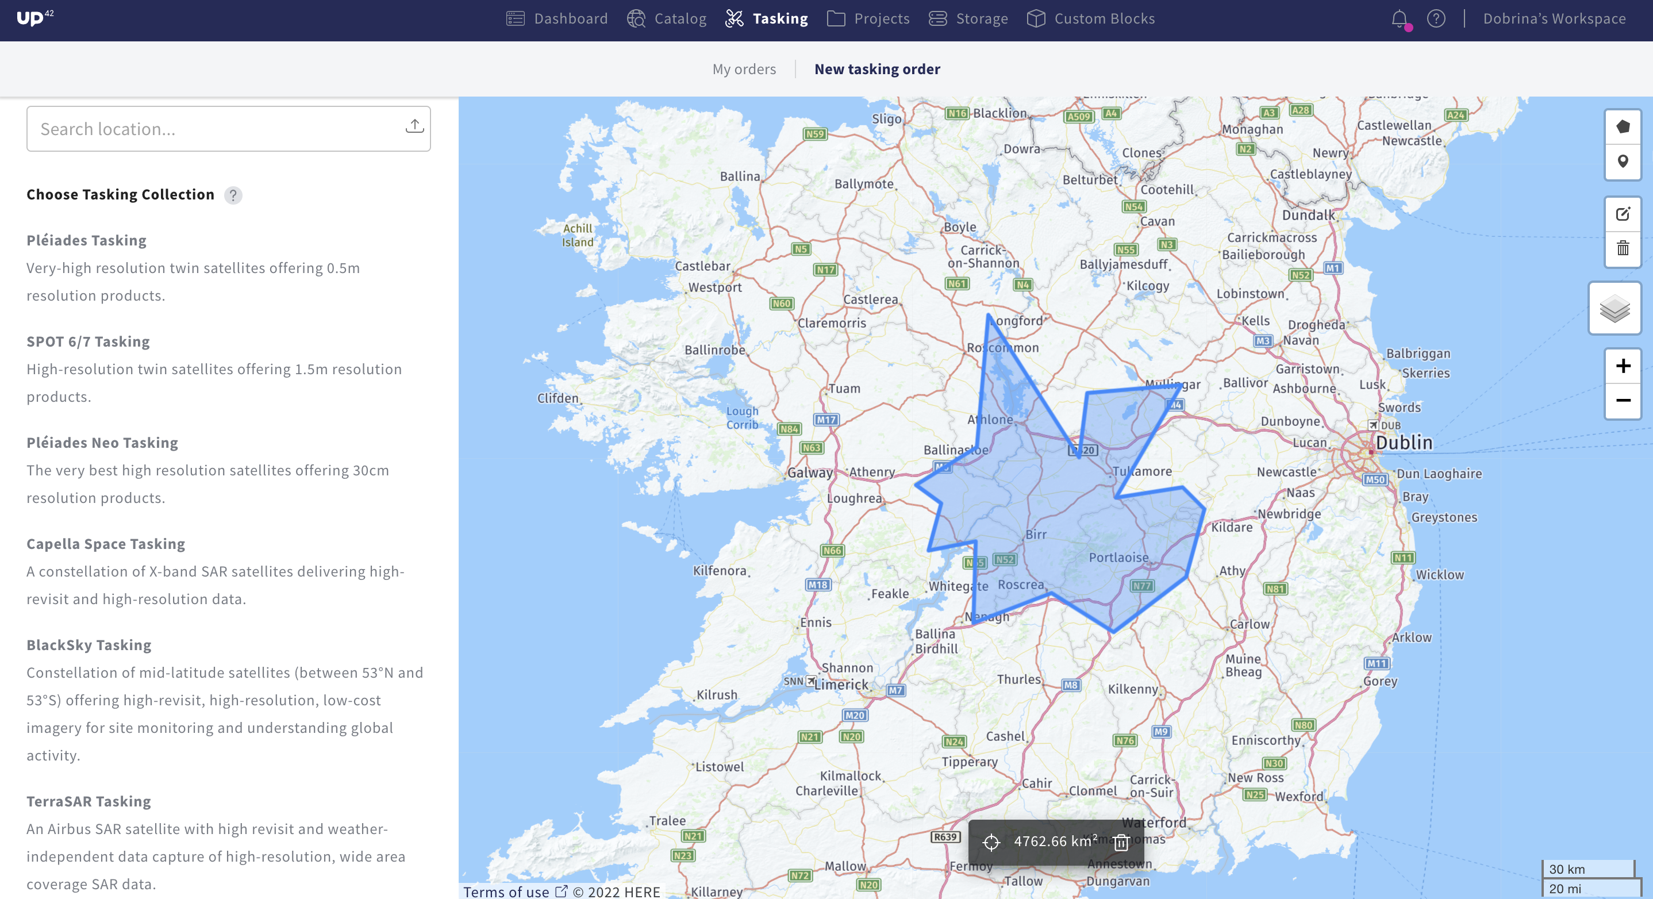Open the map layers switcher
This screenshot has height=899, width=1653.
[x=1614, y=309]
